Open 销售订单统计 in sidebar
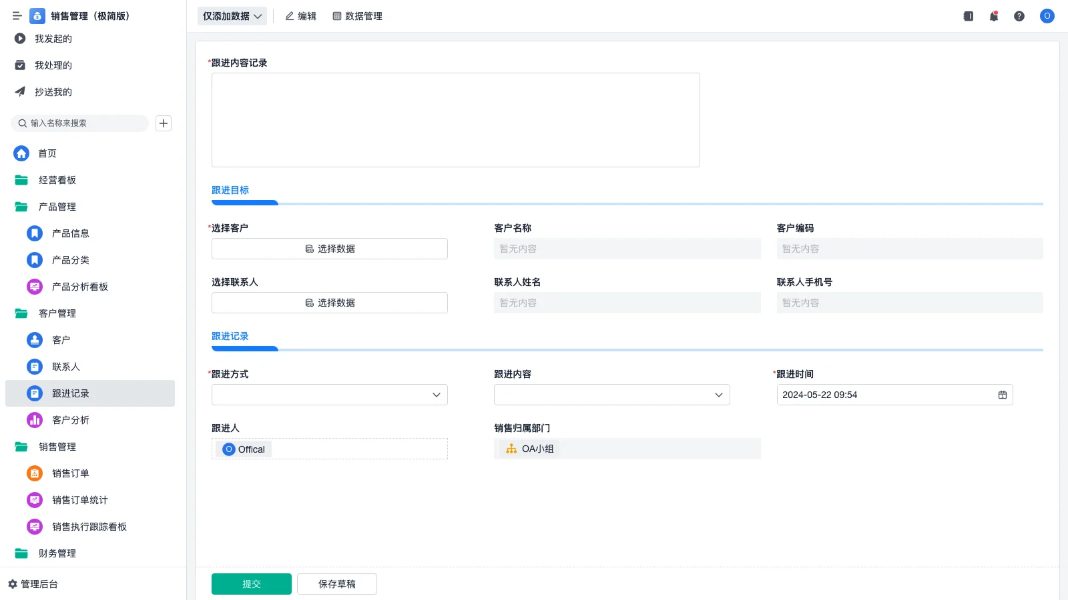The image size is (1068, 600). pyautogui.click(x=79, y=500)
